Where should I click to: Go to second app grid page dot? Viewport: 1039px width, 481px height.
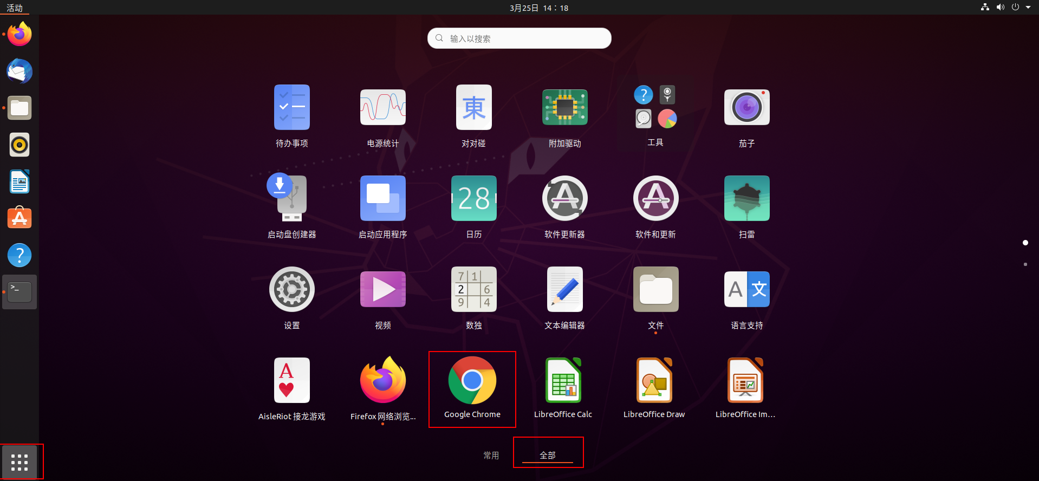pyautogui.click(x=1025, y=264)
